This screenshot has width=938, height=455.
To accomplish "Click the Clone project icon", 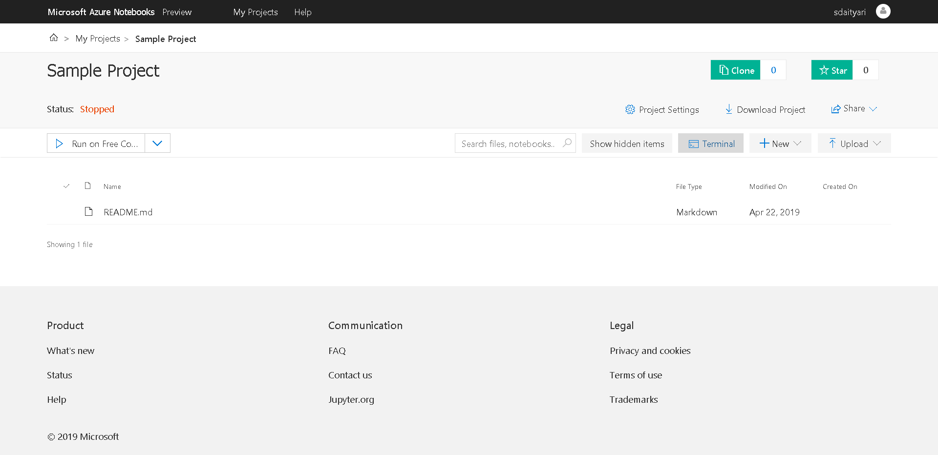I will click(x=724, y=70).
